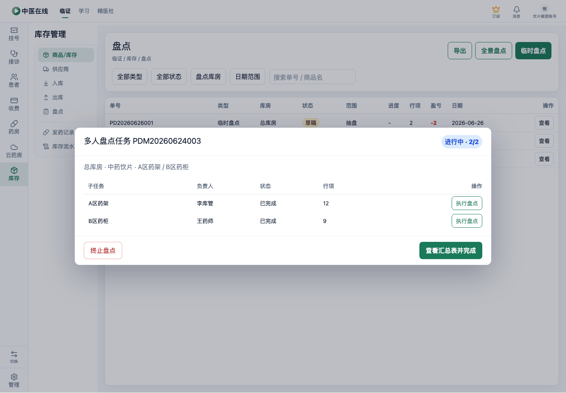The image size is (566, 393).
Task: Open 云药房 cloud sidebar item
Action: pyautogui.click(x=14, y=151)
